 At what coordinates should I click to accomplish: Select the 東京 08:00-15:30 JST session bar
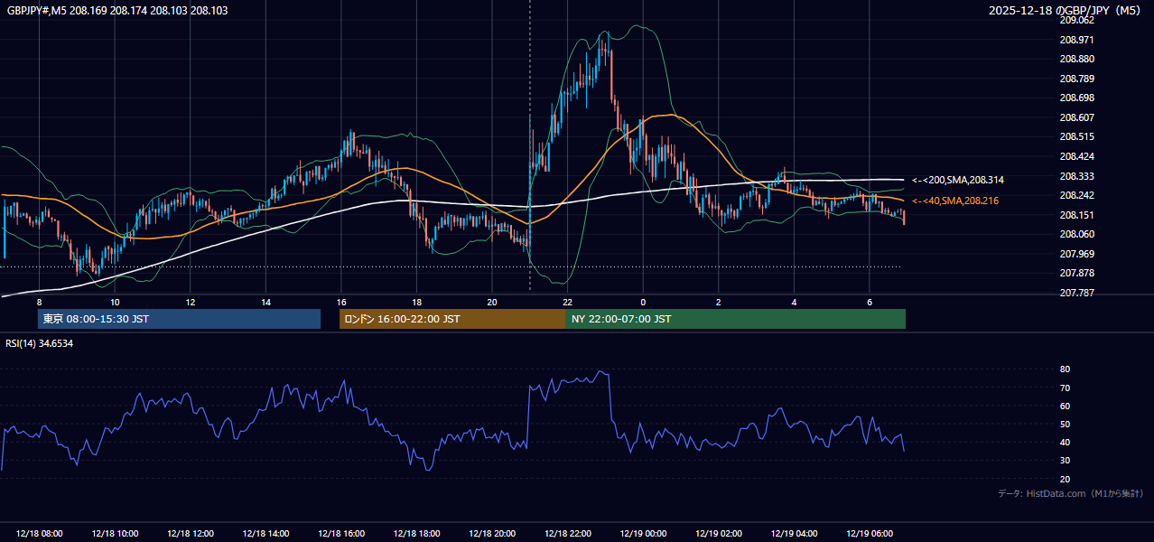point(179,319)
